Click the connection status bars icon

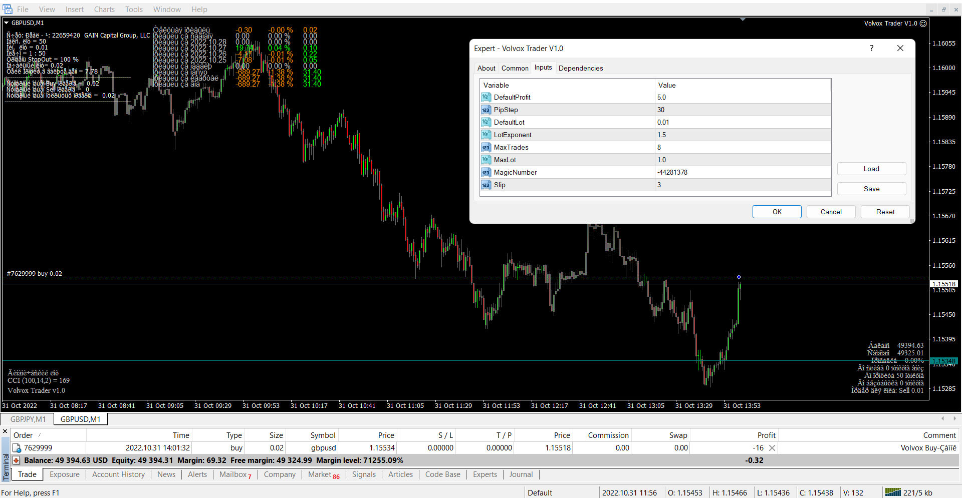(x=892, y=492)
